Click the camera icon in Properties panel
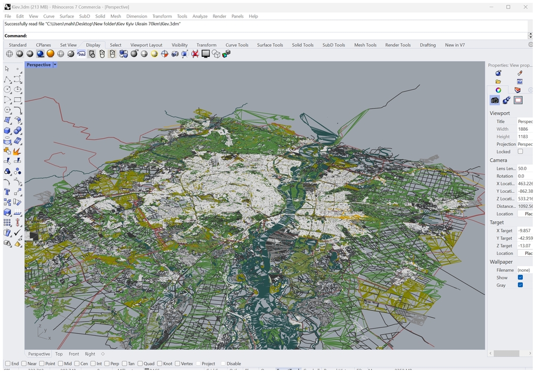This screenshot has height=372, width=535. (495, 100)
